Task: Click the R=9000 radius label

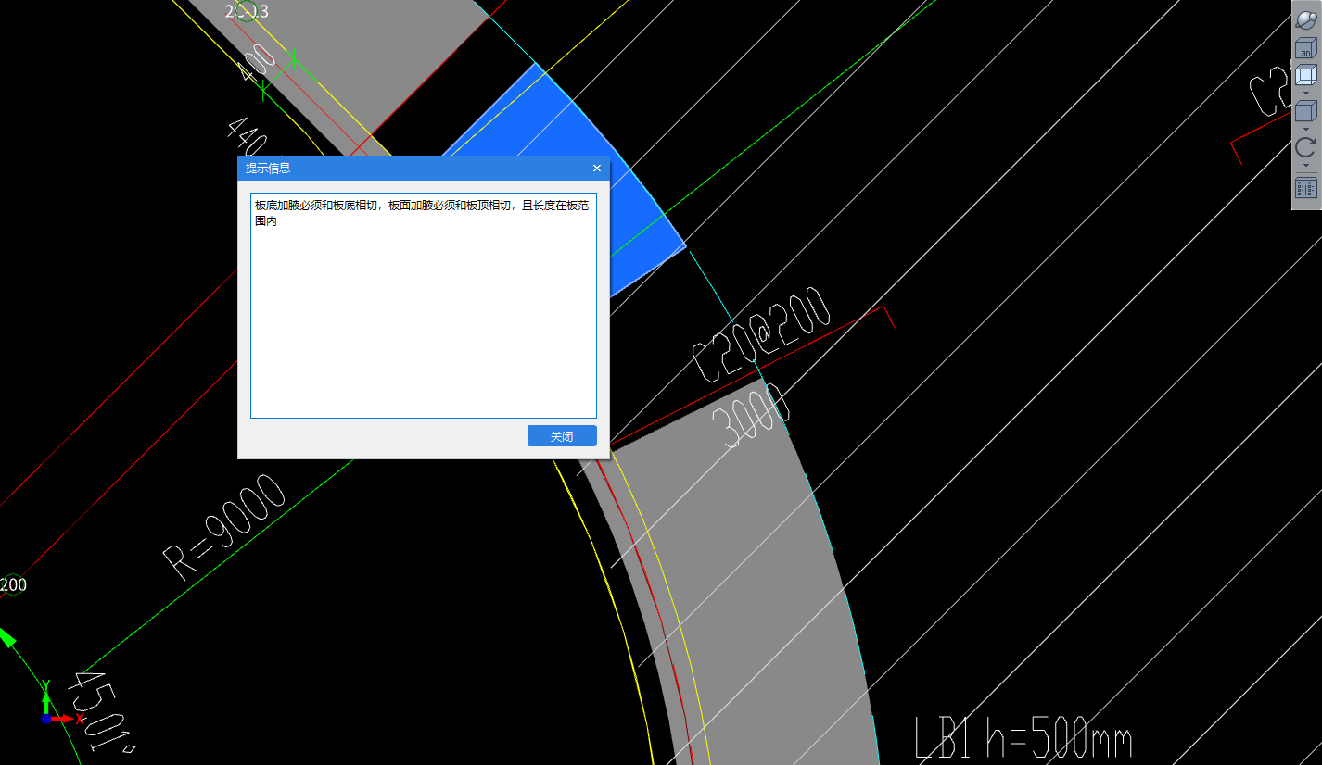Action: point(224,526)
